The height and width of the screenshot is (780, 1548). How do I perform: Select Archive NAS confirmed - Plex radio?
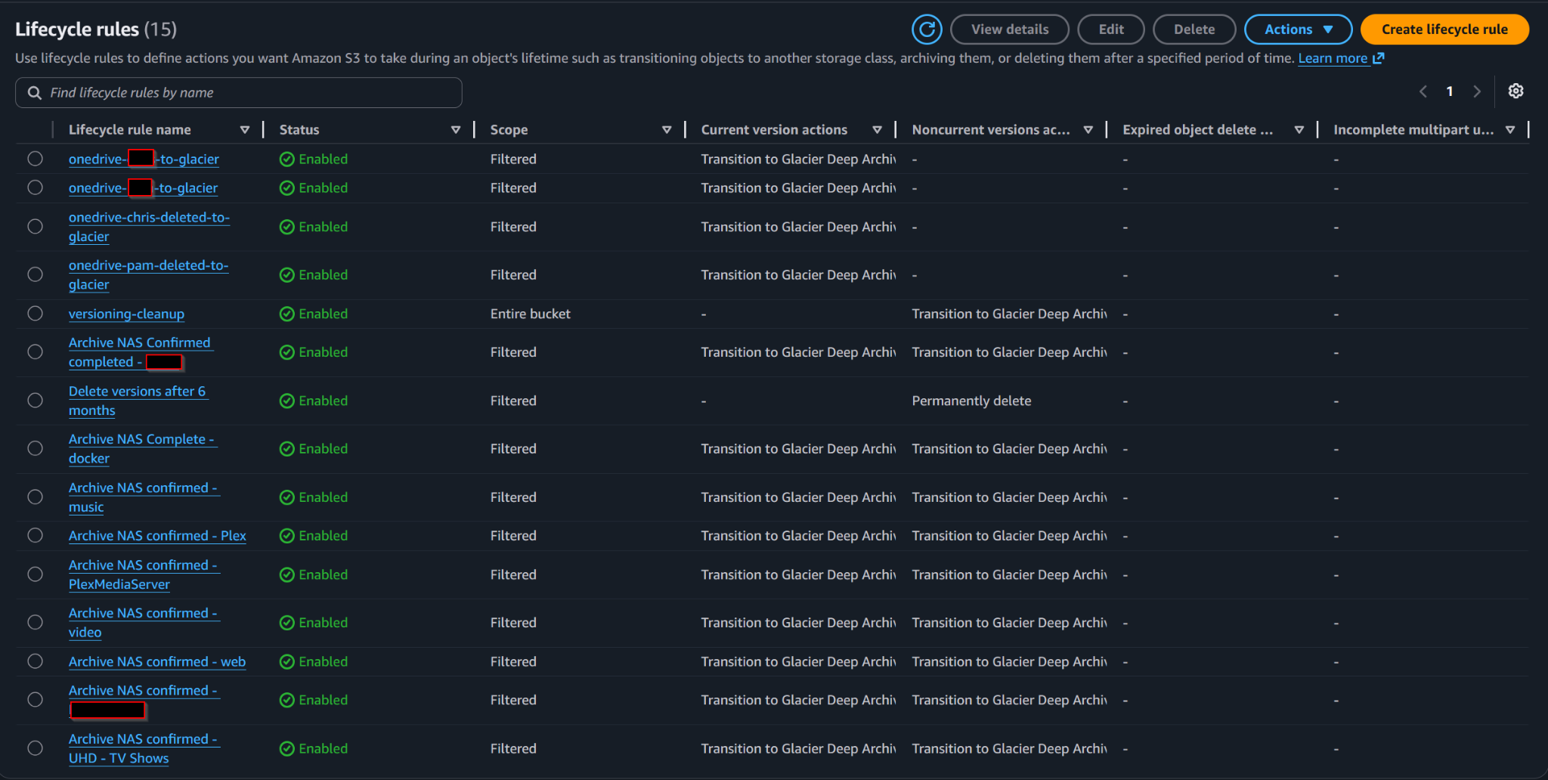pyautogui.click(x=35, y=535)
